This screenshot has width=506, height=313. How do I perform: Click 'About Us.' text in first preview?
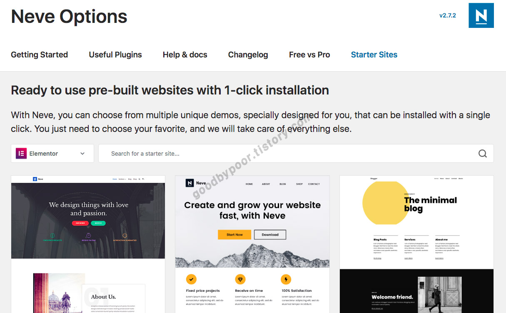point(103,297)
